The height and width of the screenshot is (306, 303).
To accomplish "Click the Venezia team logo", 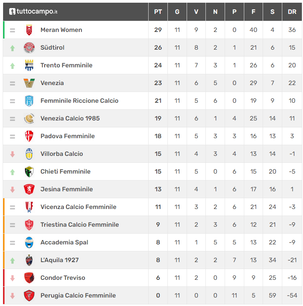I will [x=29, y=83].
